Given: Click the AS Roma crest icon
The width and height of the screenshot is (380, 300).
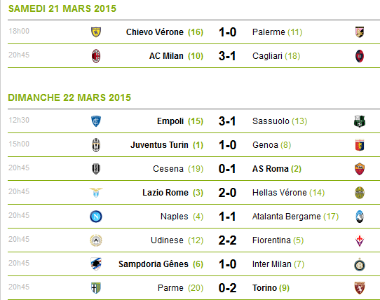Looking at the screenshot, I should pyautogui.click(x=360, y=169).
